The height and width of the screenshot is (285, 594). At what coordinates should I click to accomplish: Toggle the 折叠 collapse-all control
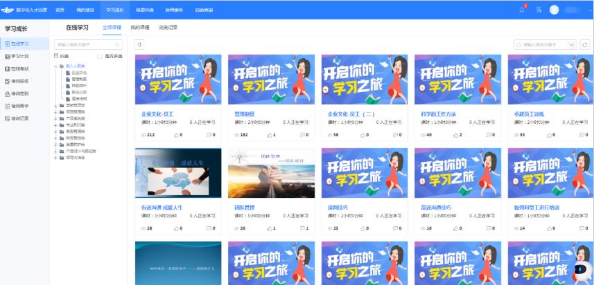57,56
